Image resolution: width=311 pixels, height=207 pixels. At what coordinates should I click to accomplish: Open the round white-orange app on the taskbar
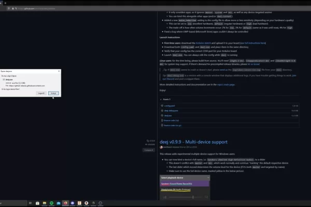87,203
